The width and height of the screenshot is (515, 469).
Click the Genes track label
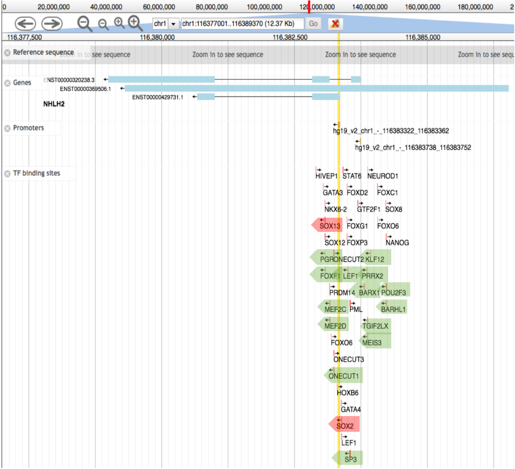pos(22,82)
